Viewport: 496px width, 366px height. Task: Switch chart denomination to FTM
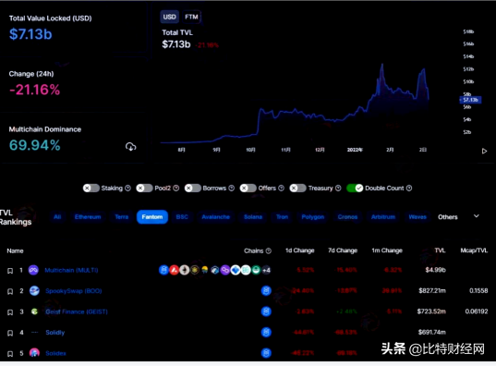(191, 17)
